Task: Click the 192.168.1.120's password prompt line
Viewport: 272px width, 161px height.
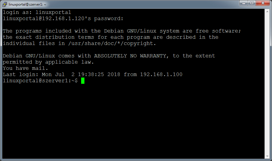Action: (x=63, y=19)
